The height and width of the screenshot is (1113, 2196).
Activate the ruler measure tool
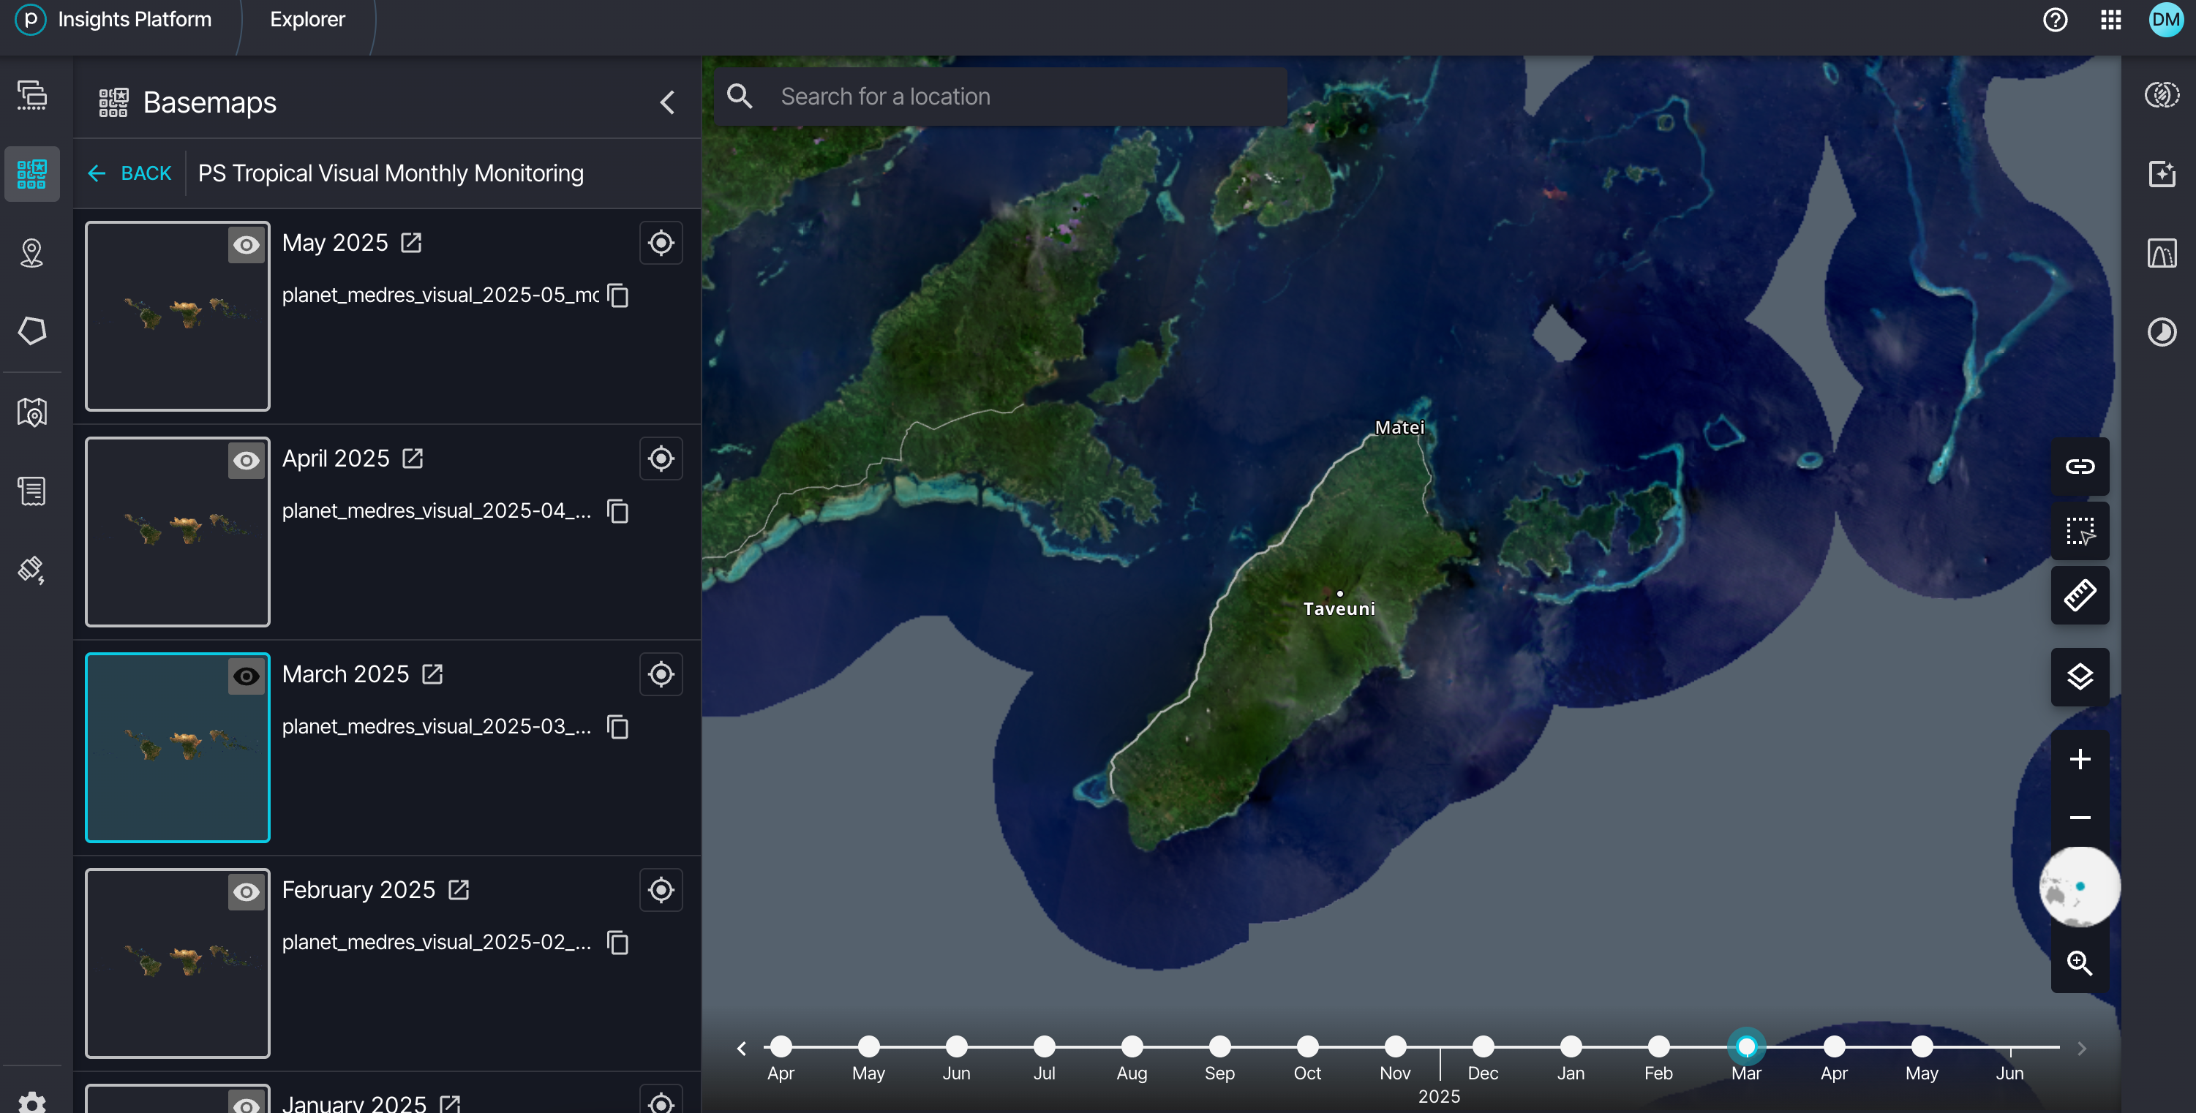[x=2080, y=595]
